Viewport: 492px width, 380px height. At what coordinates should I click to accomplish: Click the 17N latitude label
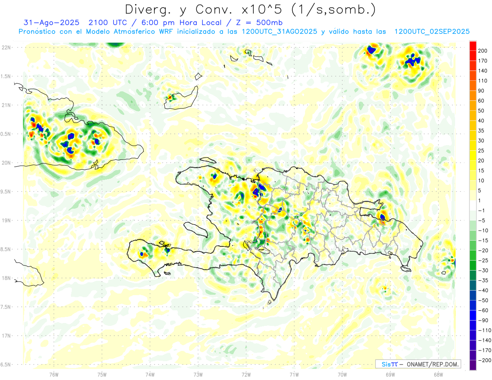pos(6,336)
